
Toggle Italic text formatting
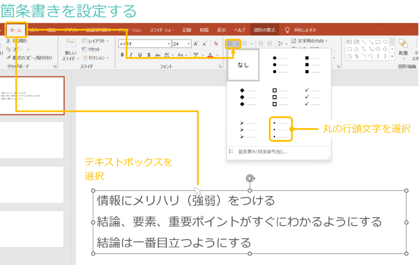pyautogui.click(x=131, y=55)
